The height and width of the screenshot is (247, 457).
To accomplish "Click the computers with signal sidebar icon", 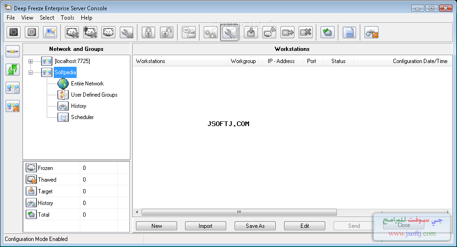I will point(13,88).
